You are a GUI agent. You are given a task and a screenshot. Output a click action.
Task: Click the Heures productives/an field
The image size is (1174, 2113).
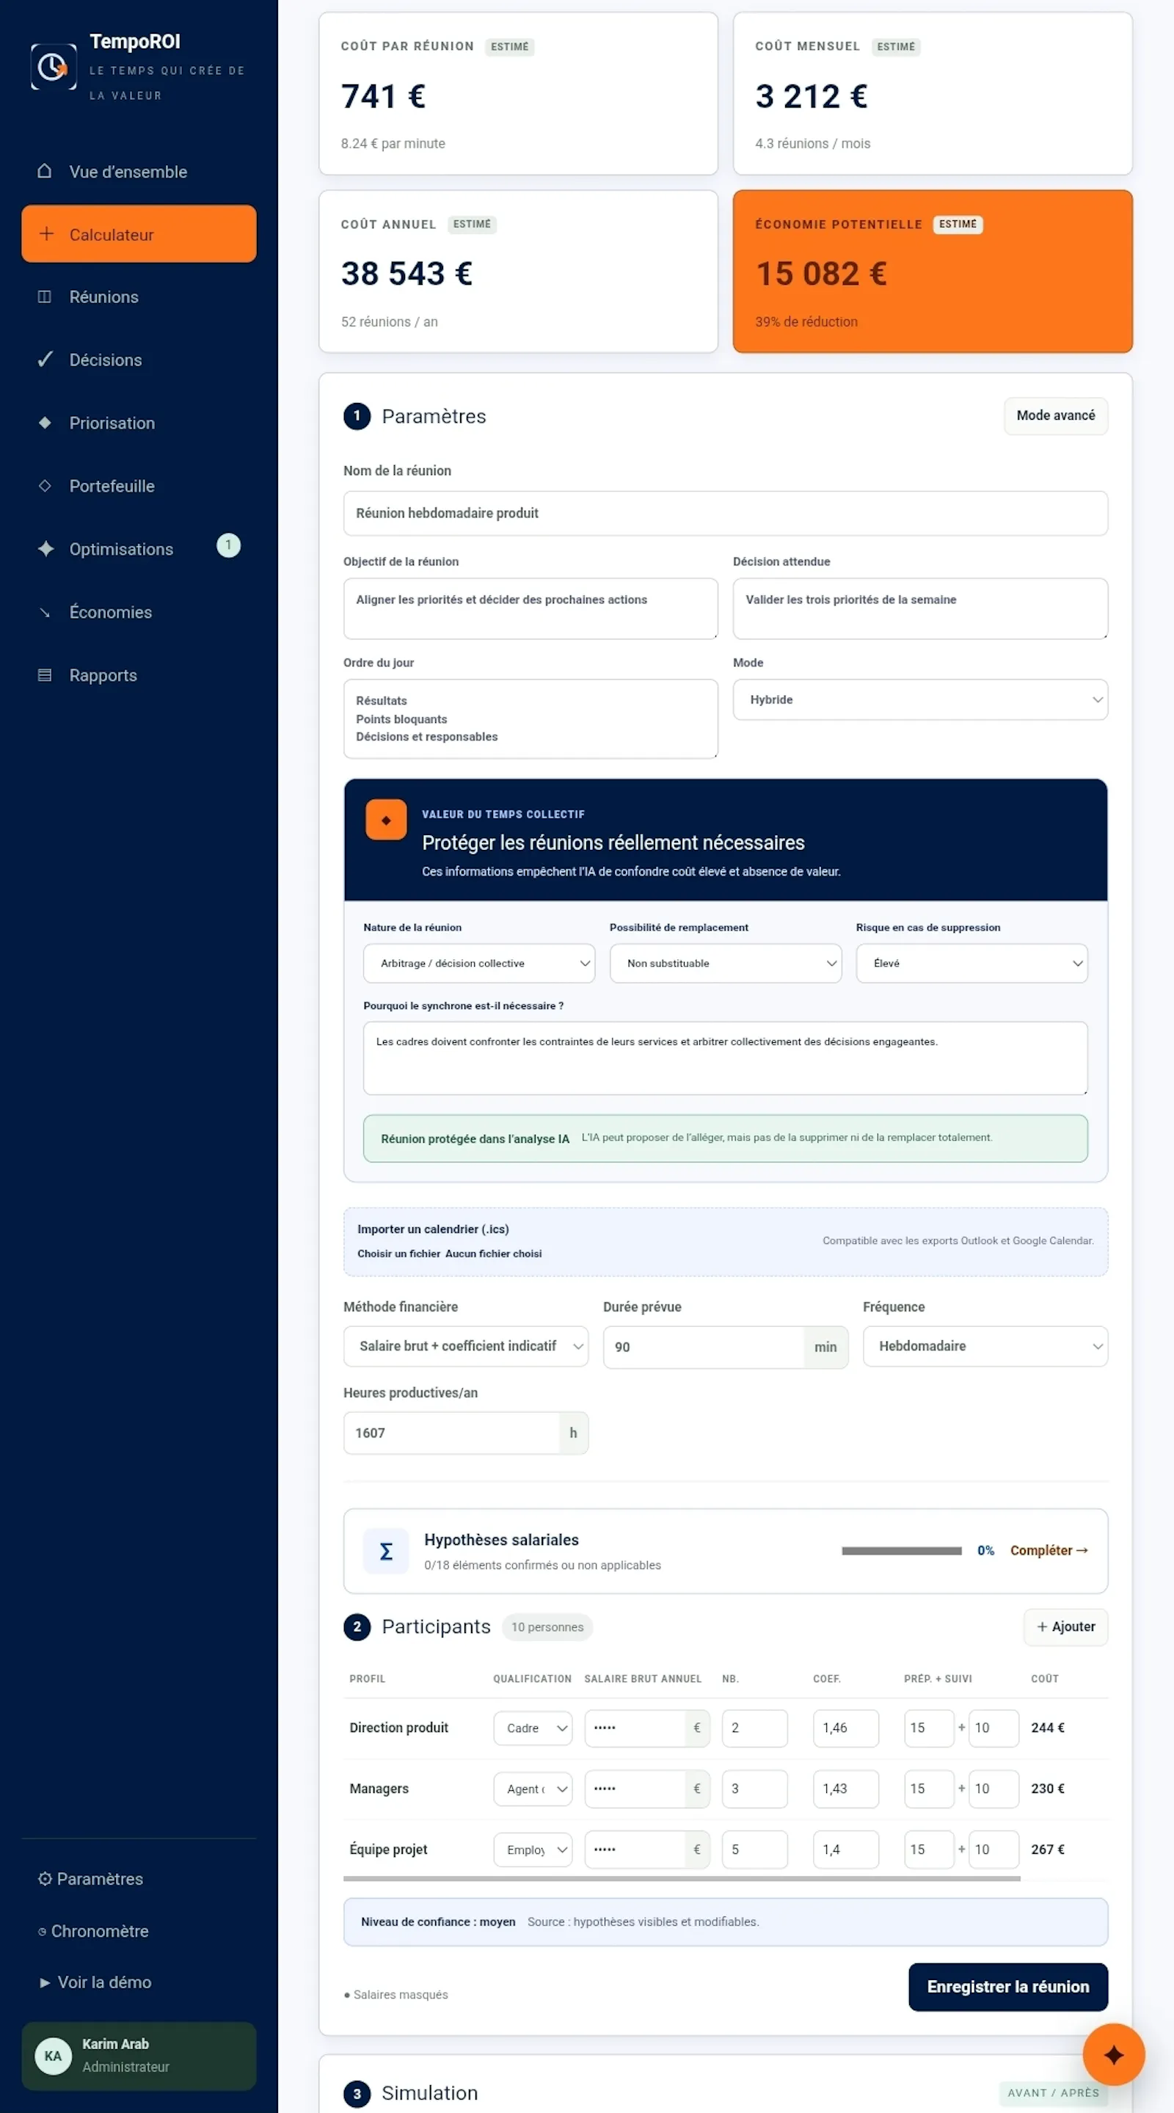coord(452,1433)
